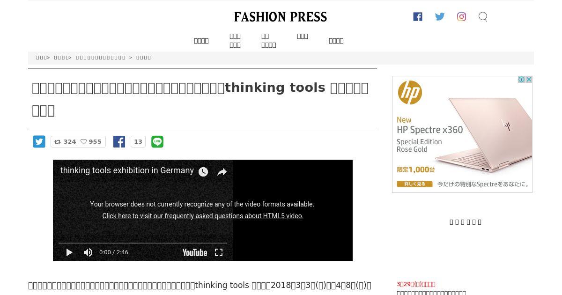Share article with the Facebook button
This screenshot has height=295, width=562.
click(119, 142)
